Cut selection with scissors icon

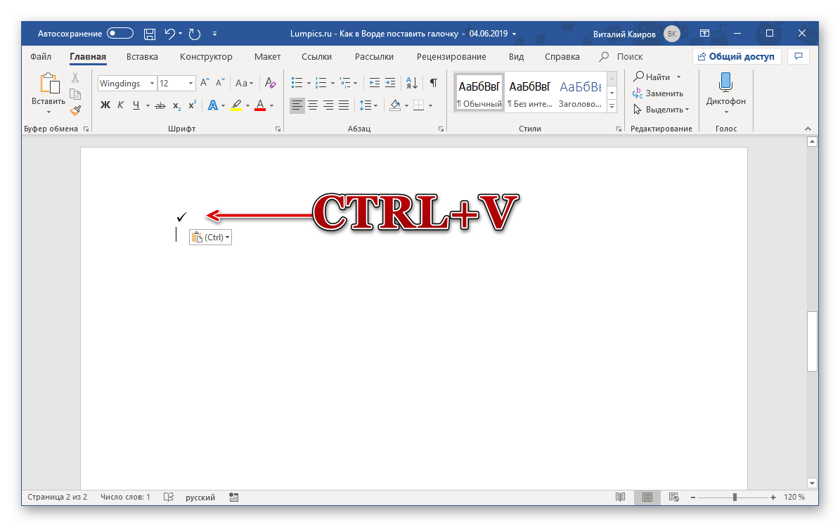coord(75,78)
